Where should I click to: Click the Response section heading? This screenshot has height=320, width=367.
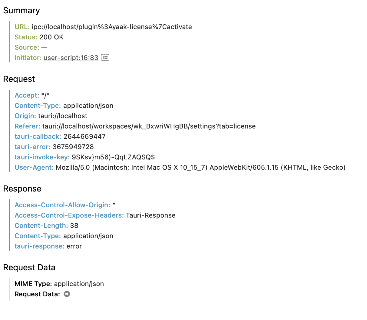(x=22, y=189)
